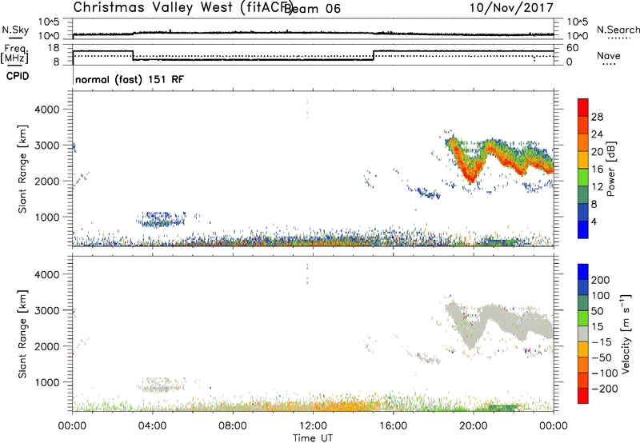Click "Slant Range [km]" on velocity panel
This screenshot has height=443, width=640.
tap(22, 334)
